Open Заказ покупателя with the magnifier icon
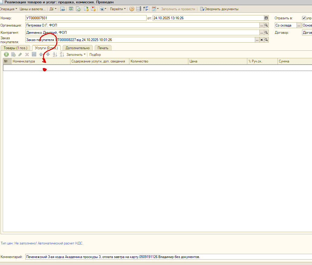 pos(266,40)
